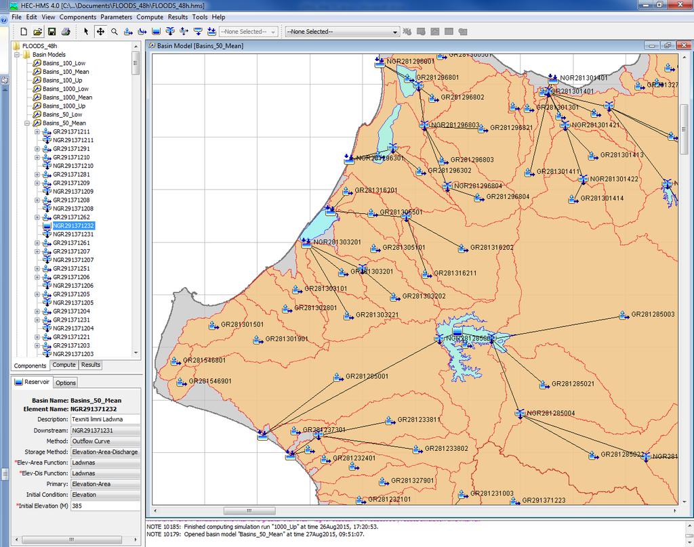Click the summary table toolbar icon

[449, 31]
